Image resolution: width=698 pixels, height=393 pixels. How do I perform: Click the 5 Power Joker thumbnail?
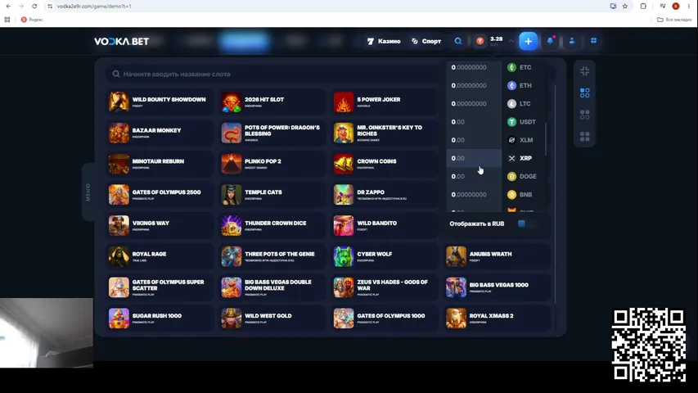point(343,102)
